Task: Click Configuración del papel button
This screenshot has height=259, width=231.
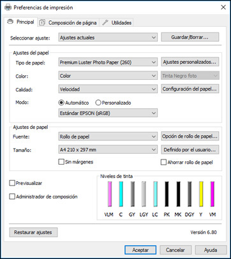Action: pos(190,89)
